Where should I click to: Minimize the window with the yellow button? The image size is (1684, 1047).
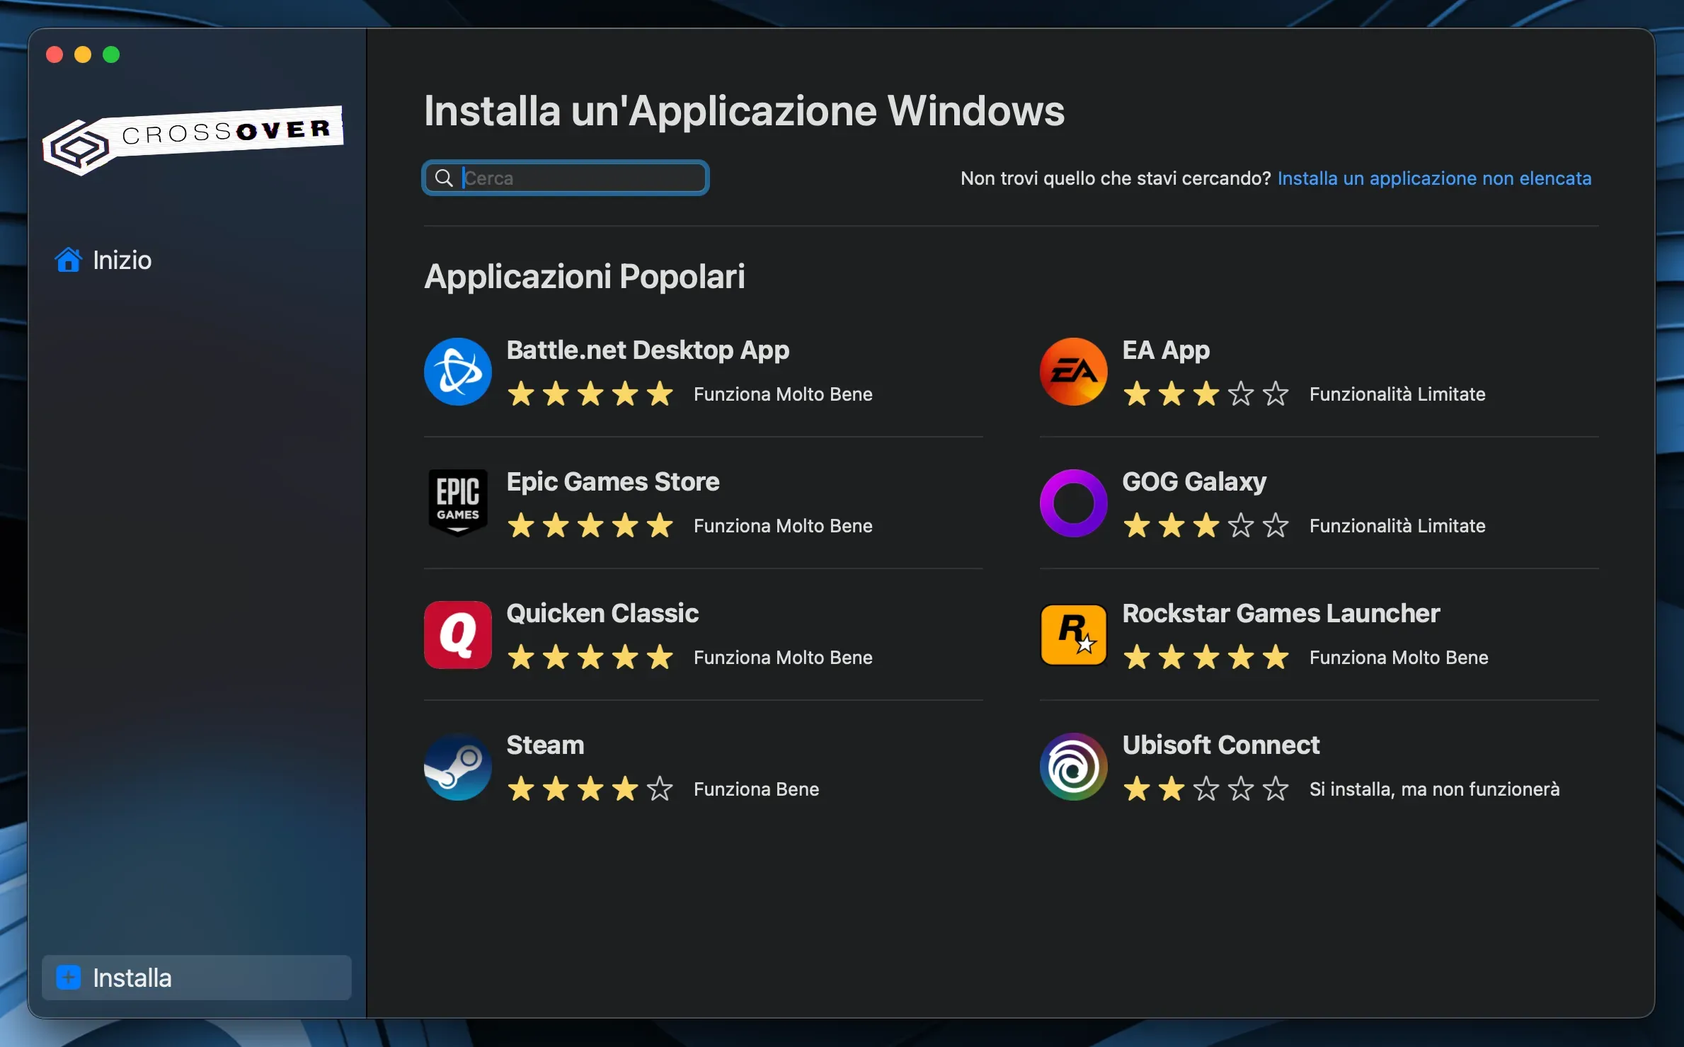click(83, 55)
